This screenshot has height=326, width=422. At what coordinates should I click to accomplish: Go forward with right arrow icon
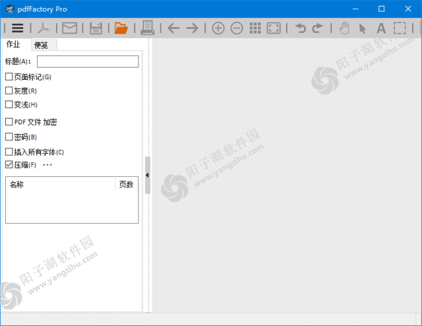pyautogui.click(x=192, y=28)
